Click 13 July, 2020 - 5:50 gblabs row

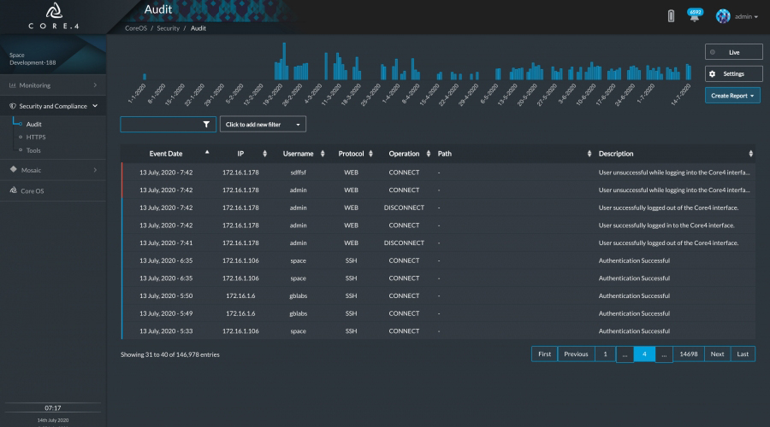439,296
